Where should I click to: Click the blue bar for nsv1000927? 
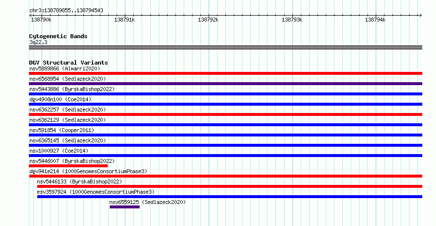(x=225, y=156)
